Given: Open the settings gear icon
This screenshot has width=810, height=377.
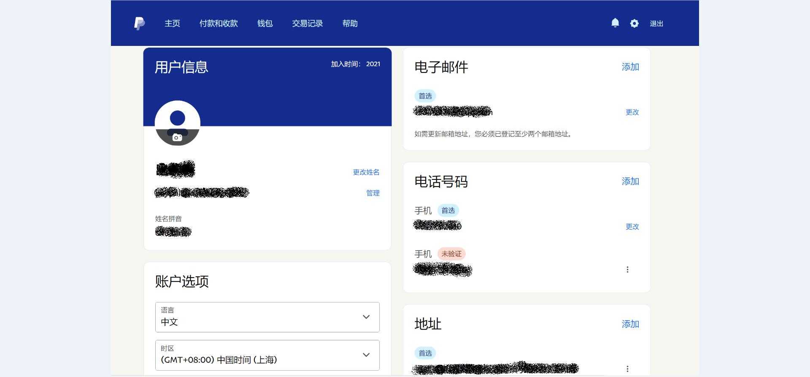Looking at the screenshot, I should 634,24.
